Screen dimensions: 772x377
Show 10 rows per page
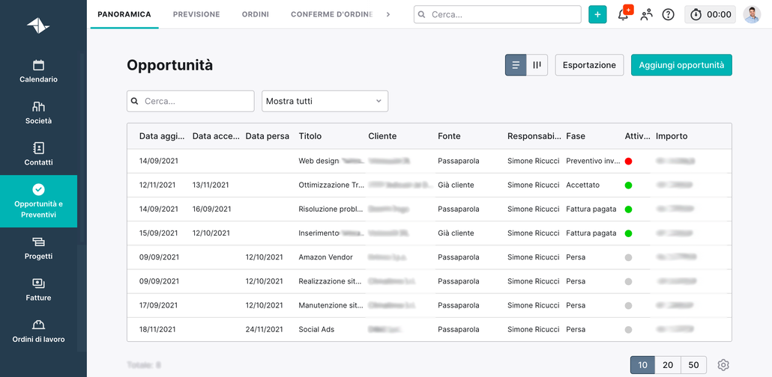[642, 365]
